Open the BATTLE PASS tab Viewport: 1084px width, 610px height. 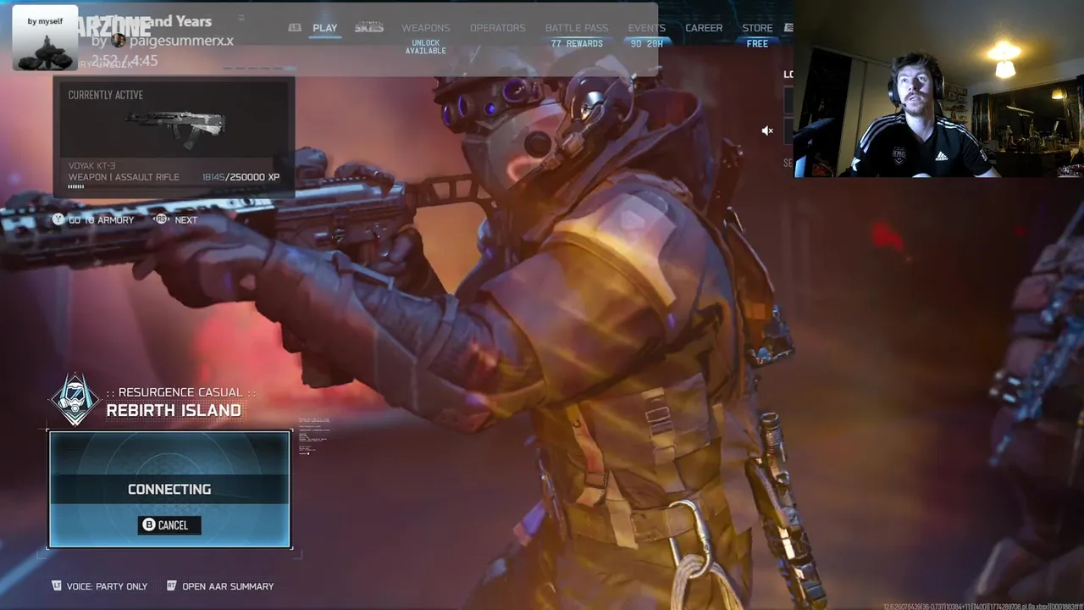click(577, 28)
